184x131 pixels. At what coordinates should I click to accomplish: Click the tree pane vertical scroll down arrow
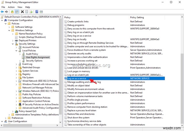[x=60, y=122]
